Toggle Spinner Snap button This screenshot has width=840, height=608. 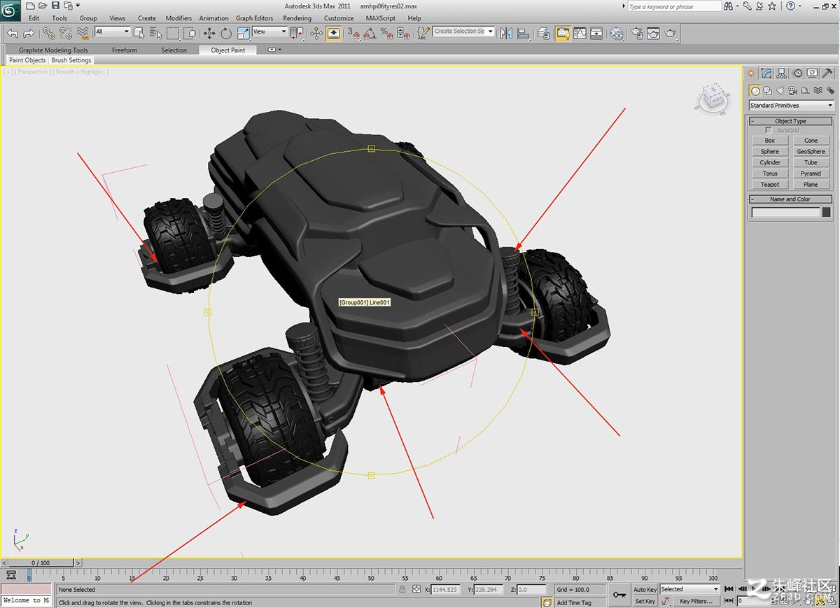402,33
